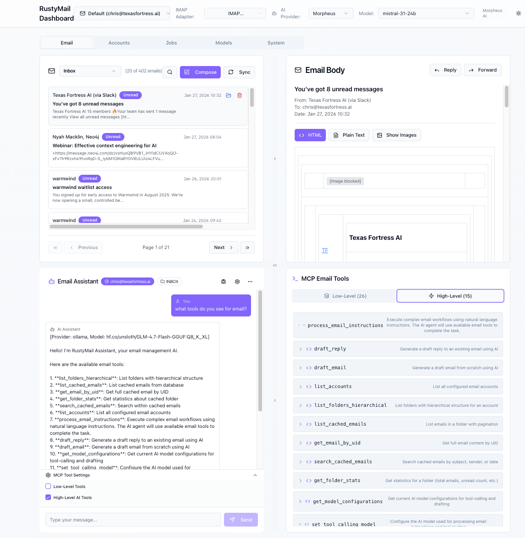Click the code icon beside draft_email
This screenshot has height=538, width=525.
(309, 368)
